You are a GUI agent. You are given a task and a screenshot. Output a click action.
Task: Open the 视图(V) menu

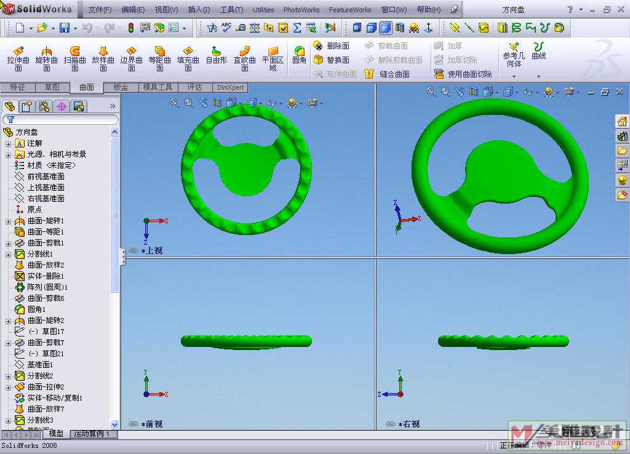point(166,10)
